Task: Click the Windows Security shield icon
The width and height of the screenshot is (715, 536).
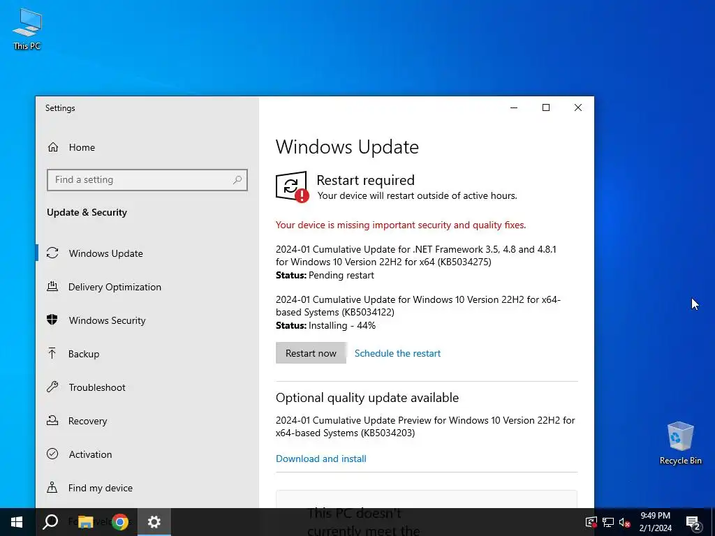Action: tap(52, 320)
